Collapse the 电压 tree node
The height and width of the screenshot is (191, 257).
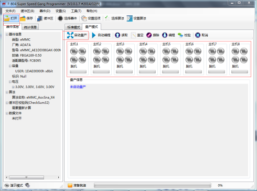point(10,82)
